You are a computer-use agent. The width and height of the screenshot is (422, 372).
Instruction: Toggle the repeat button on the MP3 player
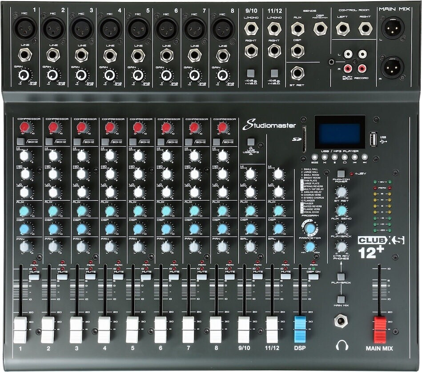(x=345, y=157)
